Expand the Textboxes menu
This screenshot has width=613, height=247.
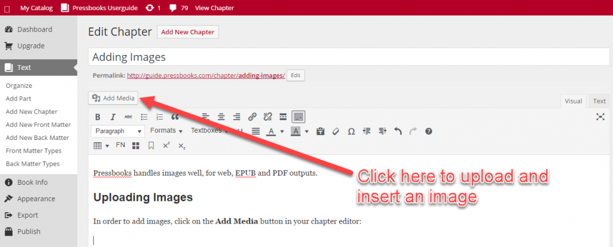209,131
